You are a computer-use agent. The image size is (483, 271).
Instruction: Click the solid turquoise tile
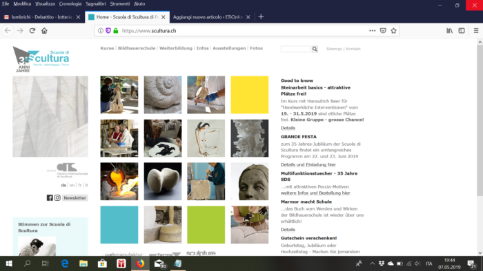click(119, 225)
